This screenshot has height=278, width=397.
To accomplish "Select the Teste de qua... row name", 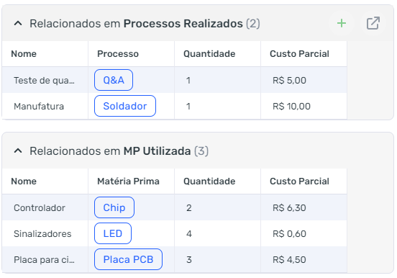I will tap(44, 81).
